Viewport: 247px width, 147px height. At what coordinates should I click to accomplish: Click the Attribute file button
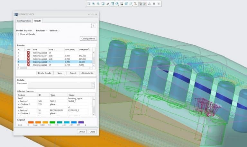coord(87,73)
